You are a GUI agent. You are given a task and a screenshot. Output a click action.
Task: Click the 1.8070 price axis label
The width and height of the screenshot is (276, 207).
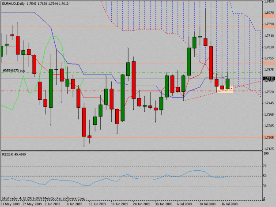(269, 13)
